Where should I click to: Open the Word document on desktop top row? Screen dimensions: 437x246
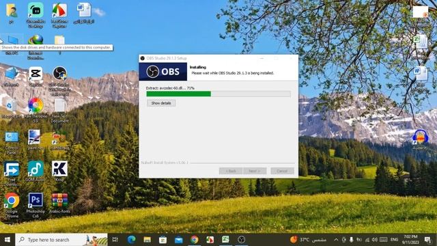[84, 14]
